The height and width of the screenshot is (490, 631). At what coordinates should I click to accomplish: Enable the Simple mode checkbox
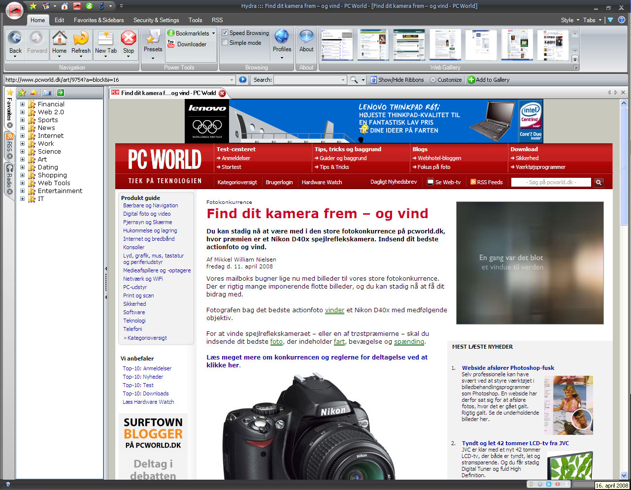[x=225, y=43]
